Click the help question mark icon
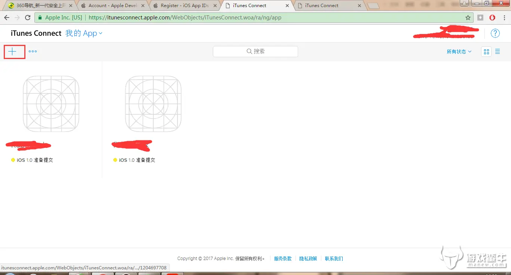 coord(495,33)
